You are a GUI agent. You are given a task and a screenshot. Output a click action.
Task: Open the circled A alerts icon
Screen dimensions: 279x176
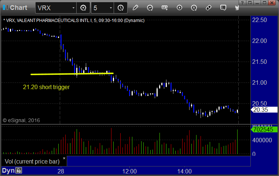click(x=194, y=8)
